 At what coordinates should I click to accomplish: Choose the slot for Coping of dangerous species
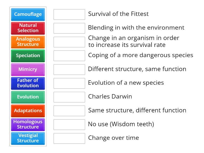[x=69, y=56]
